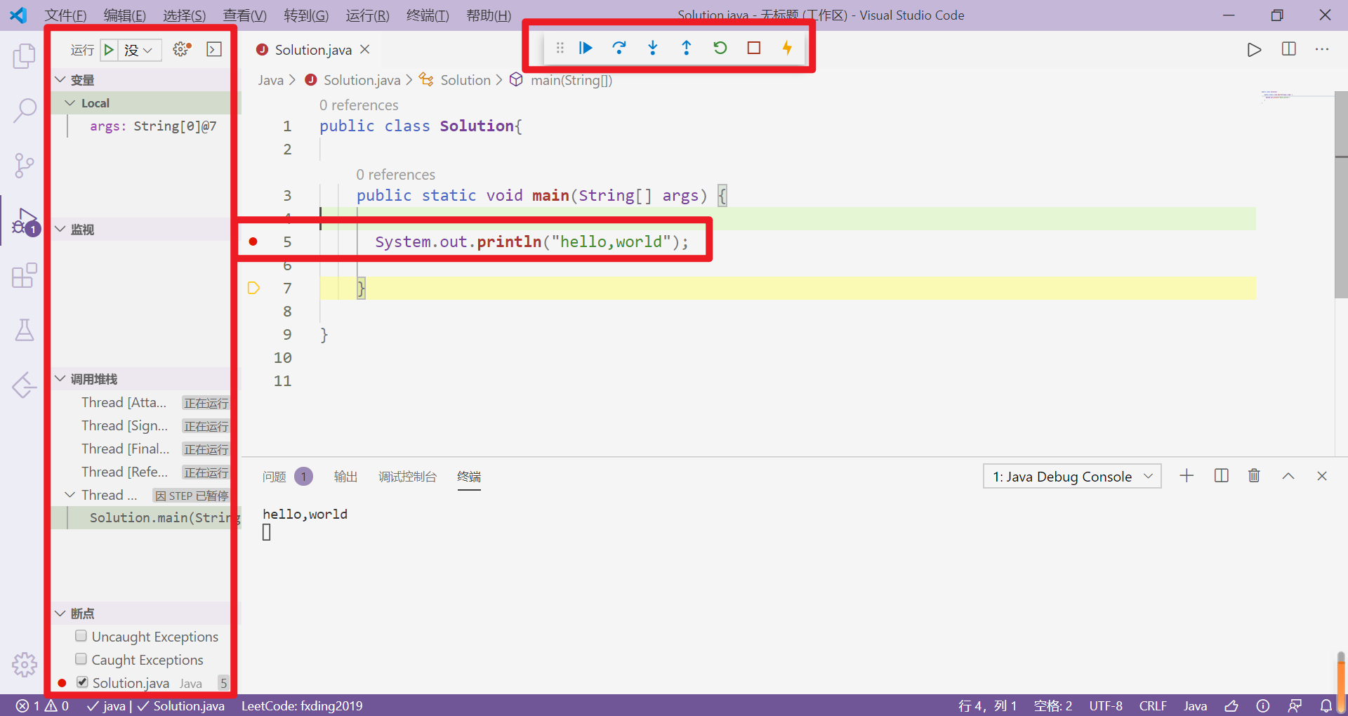Open the 文件(F) menu
Image resolution: width=1348 pixels, height=716 pixels.
[x=65, y=15]
